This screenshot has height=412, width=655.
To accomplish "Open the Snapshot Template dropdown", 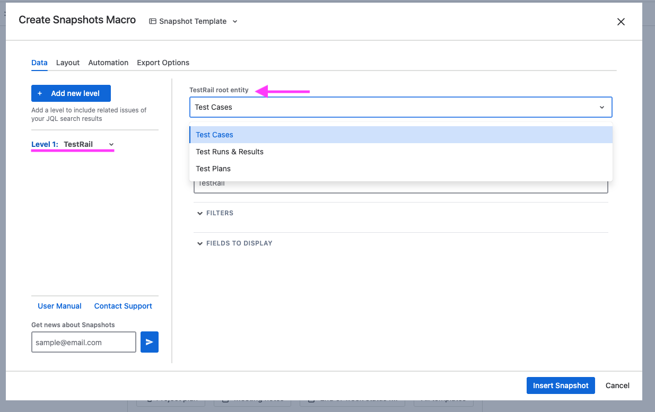I will (194, 21).
